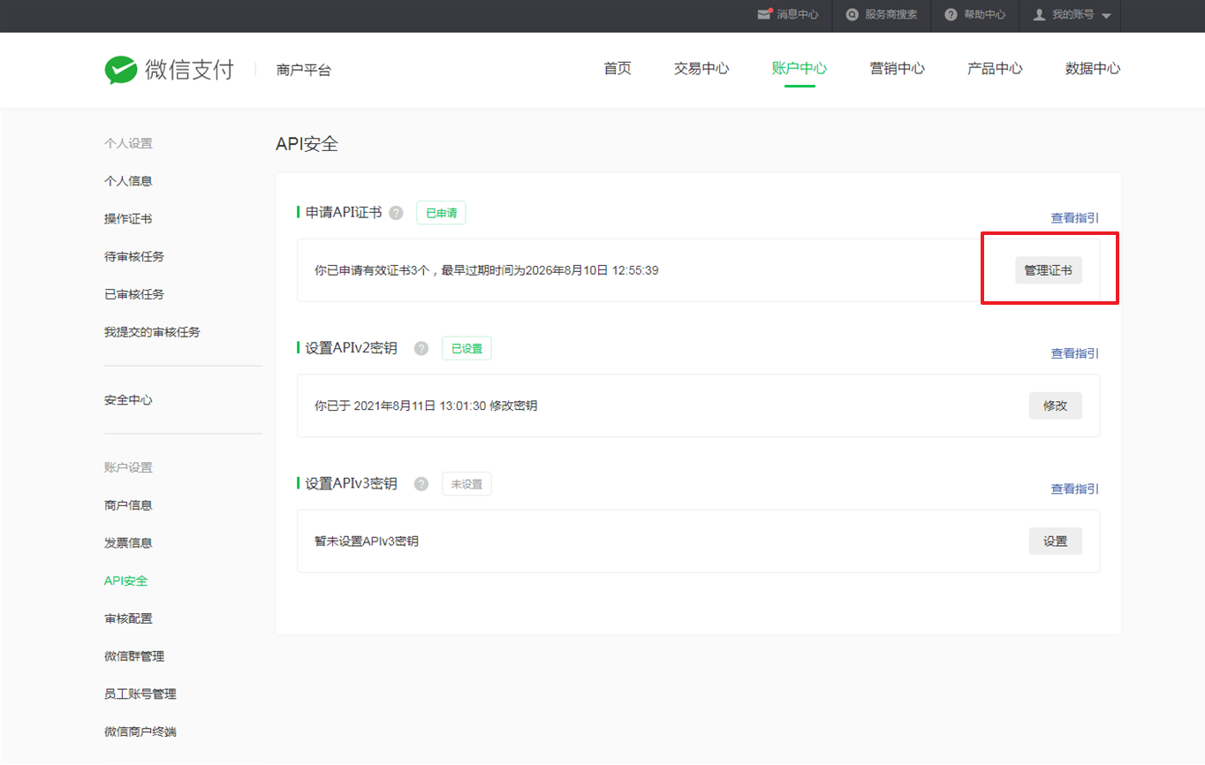Click the 设置APIv2密钥 section title
The width and height of the screenshot is (1205, 765).
tap(352, 348)
